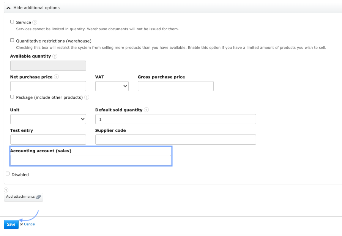The image size is (342, 236).
Task: Click the Net purchase price input
Action: (48, 86)
